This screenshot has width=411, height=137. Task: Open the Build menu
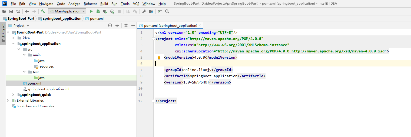[x=104, y=4]
